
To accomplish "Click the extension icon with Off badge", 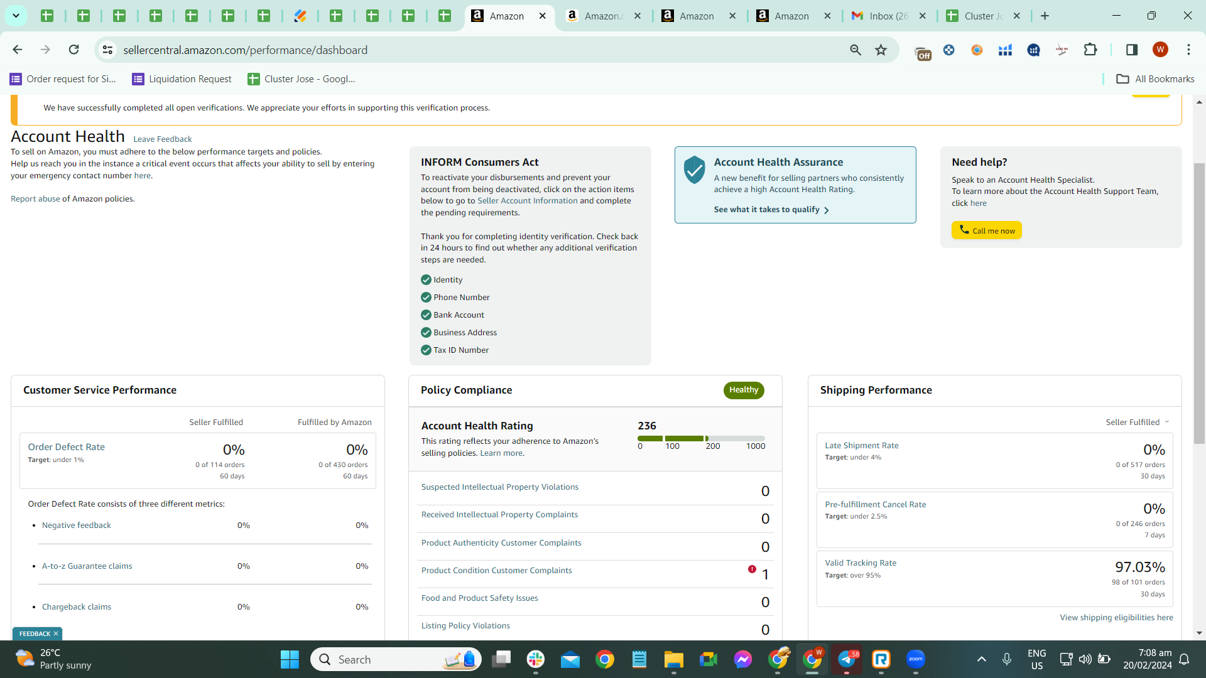I will pos(922,52).
